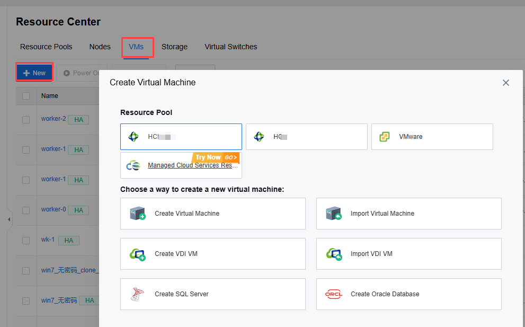Click the New button

34,73
